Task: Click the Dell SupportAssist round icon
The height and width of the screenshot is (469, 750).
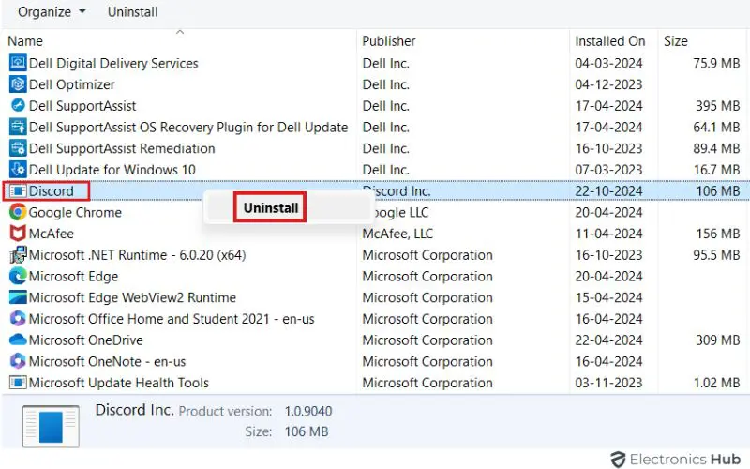Action: point(18,105)
